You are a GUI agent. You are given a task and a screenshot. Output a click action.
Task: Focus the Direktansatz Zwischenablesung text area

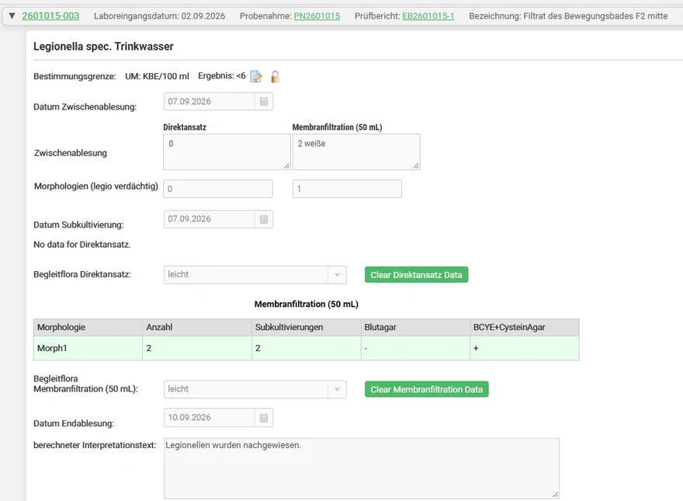[227, 151]
